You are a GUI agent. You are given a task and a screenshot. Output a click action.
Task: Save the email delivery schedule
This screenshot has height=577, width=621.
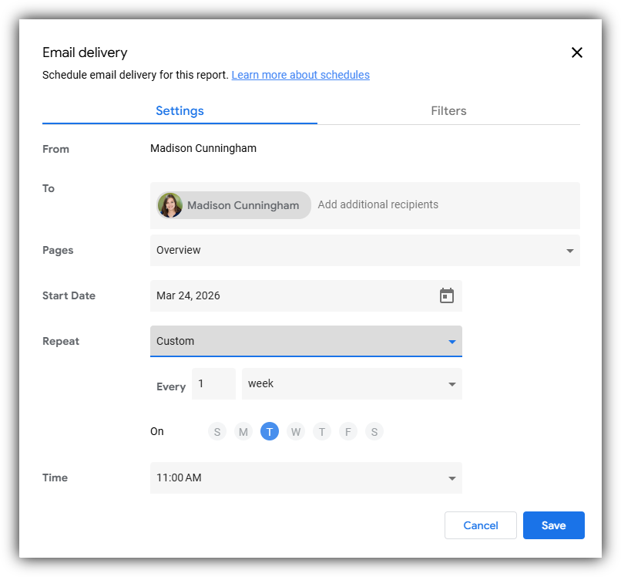coord(554,525)
